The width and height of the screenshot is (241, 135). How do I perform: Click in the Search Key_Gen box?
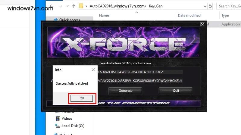point(229,6)
